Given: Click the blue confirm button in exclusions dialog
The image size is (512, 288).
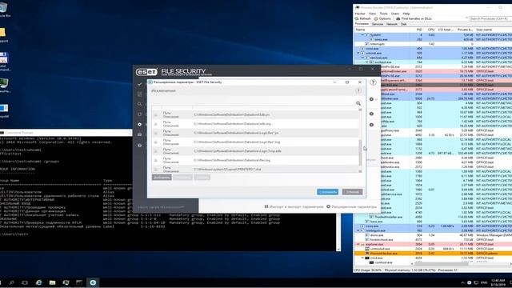Looking at the screenshot, I should click(327, 192).
